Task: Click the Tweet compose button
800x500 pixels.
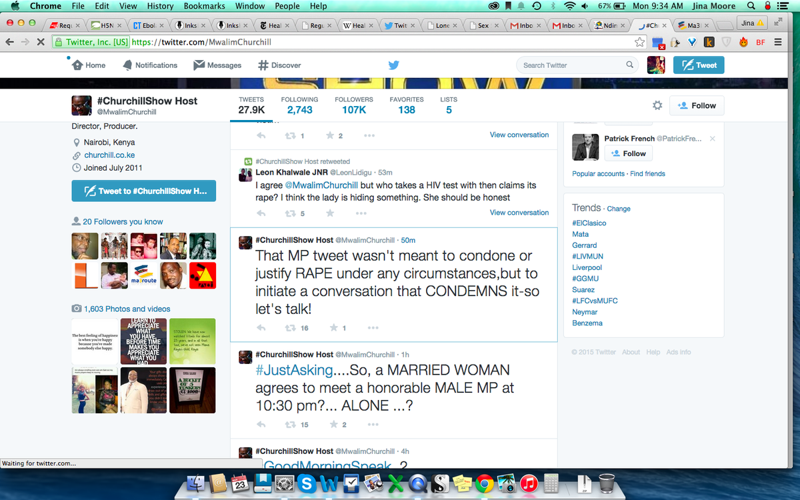Action: point(699,65)
